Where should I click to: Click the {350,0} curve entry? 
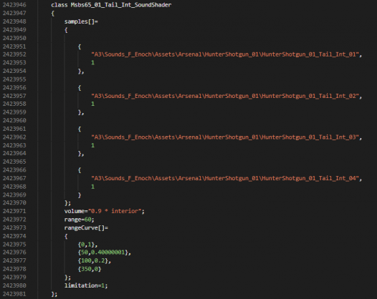point(90,269)
